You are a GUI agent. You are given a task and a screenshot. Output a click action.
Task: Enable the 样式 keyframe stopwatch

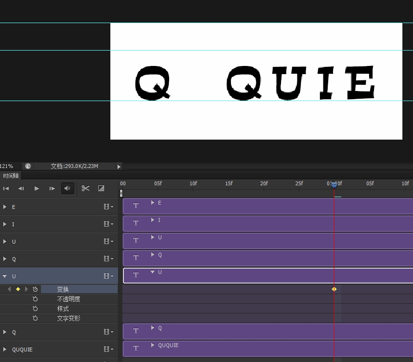[35, 309]
